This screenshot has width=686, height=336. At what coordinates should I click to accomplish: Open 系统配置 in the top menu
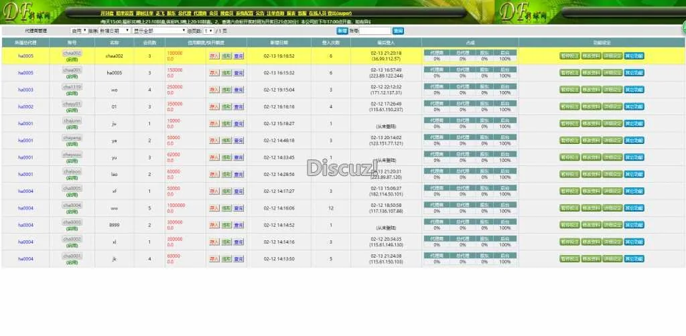point(245,13)
